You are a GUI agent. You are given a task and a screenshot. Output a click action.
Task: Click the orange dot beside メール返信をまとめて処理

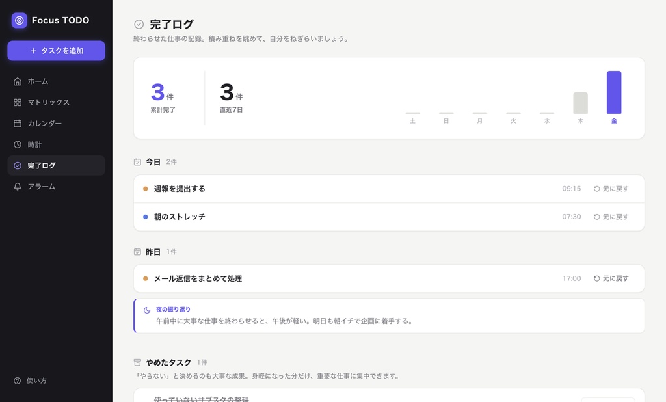[145, 279]
